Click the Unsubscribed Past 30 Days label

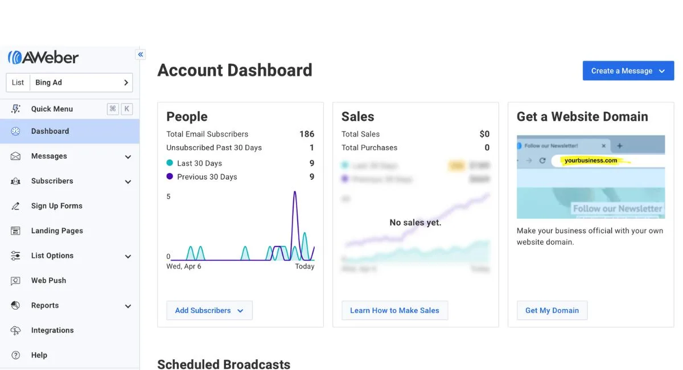[x=214, y=147]
